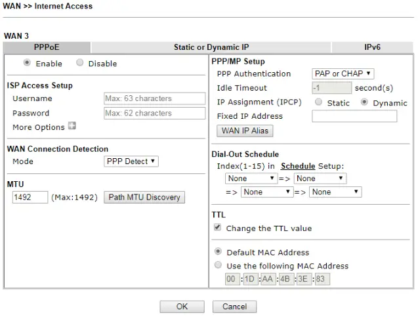Image resolution: width=418 pixels, height=317 pixels.
Task: Open PPP Authentication dropdown
Action: pos(343,74)
